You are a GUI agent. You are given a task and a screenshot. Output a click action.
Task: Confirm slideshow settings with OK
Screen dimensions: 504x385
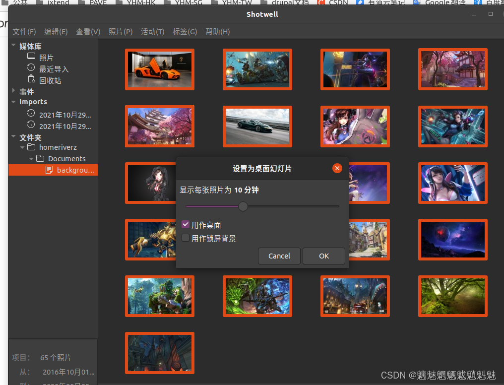[x=323, y=256]
